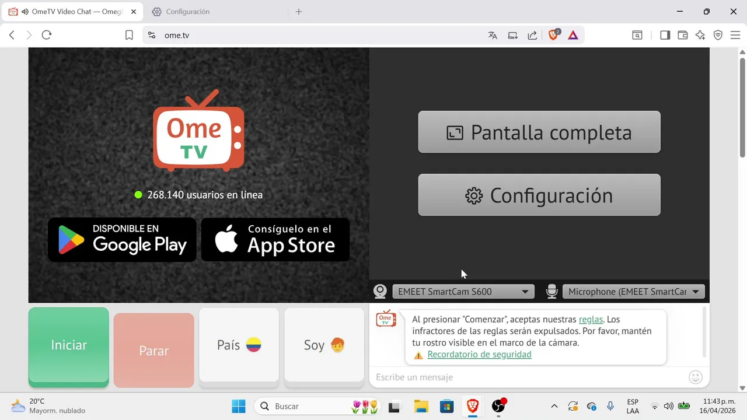This screenshot has width=747, height=420.
Task: Open camera device dropdown EMEET SmartCam S600
Action: click(463, 292)
